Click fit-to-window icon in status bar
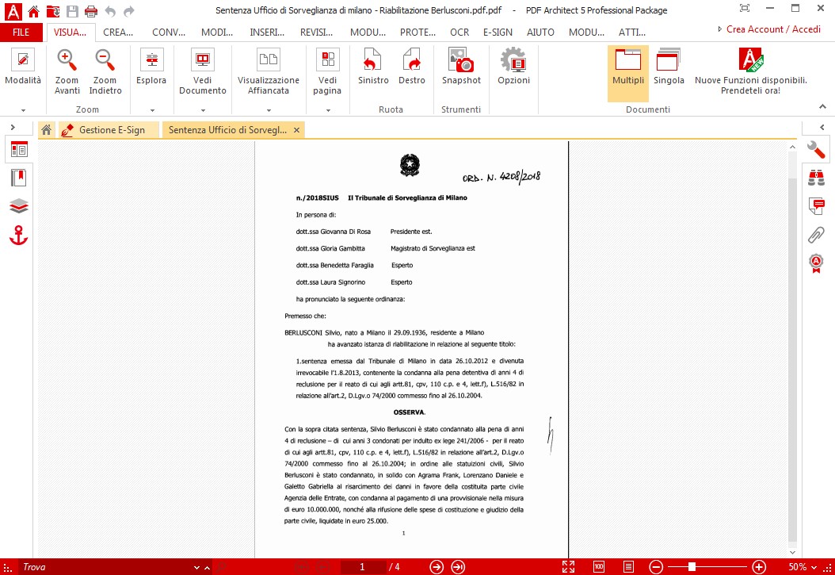Screen dimensions: 835x575 point(568,567)
